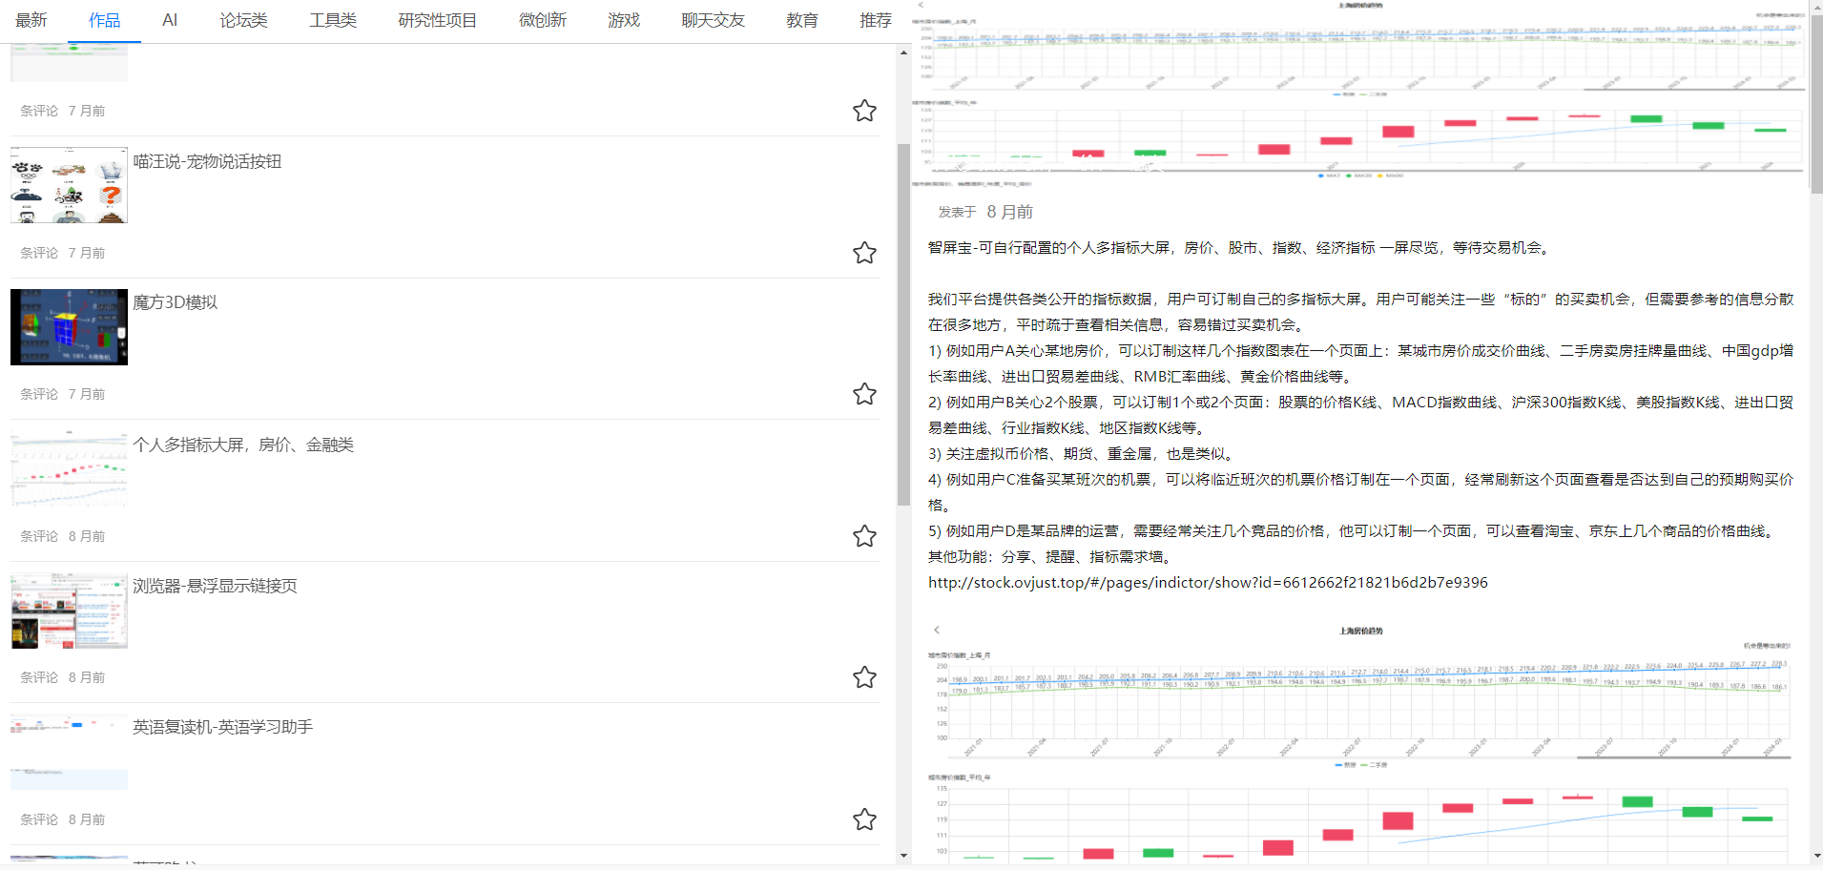Screen dimensions: 1823x870
Task: Star the 喵汪说-宠物说话按钮 entry
Action: 864,253
